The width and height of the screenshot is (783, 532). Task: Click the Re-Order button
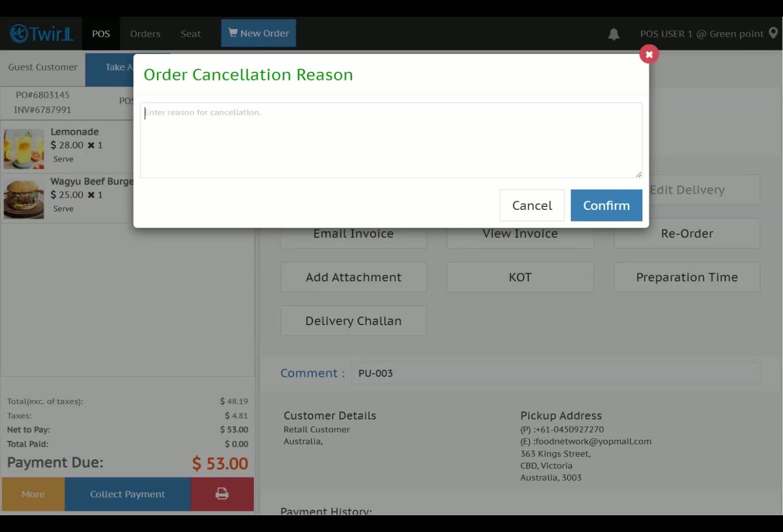coord(687,233)
